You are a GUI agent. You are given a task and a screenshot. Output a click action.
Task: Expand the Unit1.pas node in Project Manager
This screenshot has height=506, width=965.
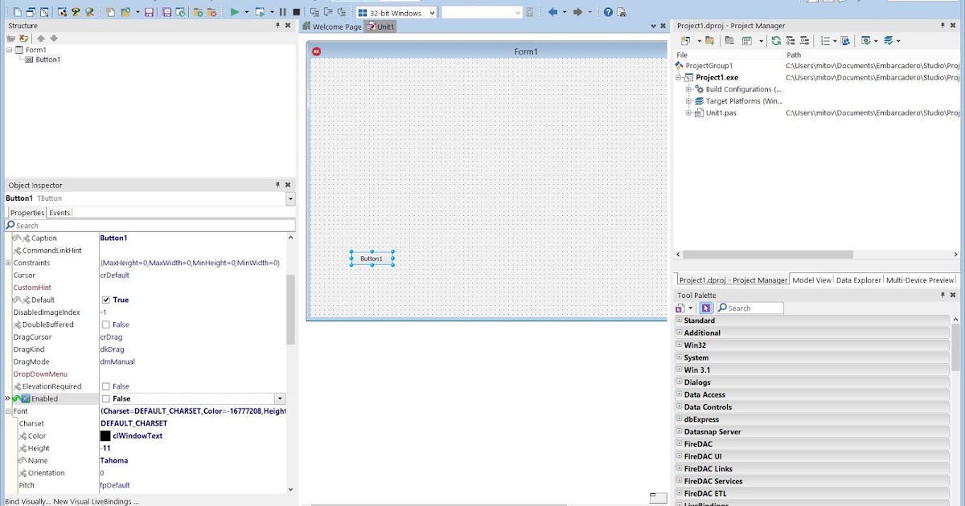(688, 112)
